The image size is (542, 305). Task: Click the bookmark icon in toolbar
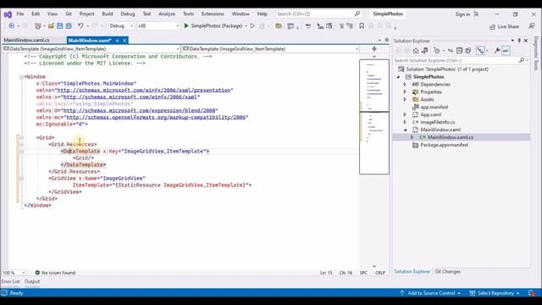[362, 26]
